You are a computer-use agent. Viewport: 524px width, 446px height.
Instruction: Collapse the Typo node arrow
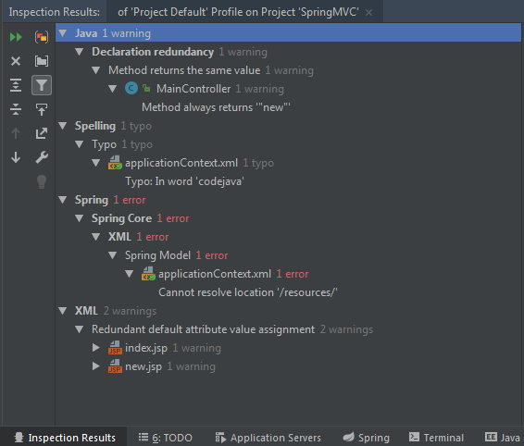(80, 144)
